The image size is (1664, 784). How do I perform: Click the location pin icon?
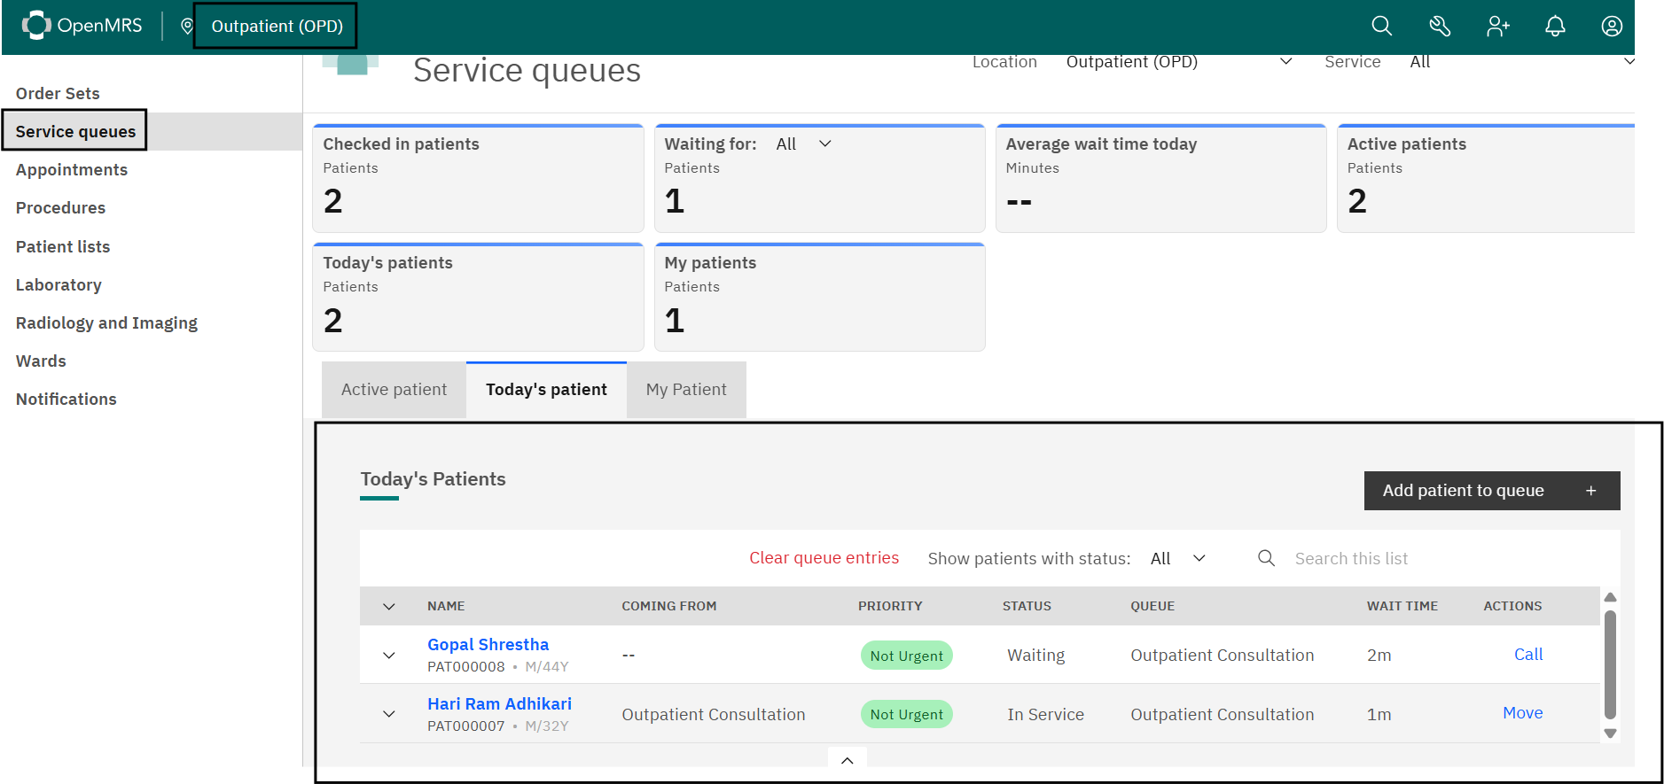(x=187, y=27)
